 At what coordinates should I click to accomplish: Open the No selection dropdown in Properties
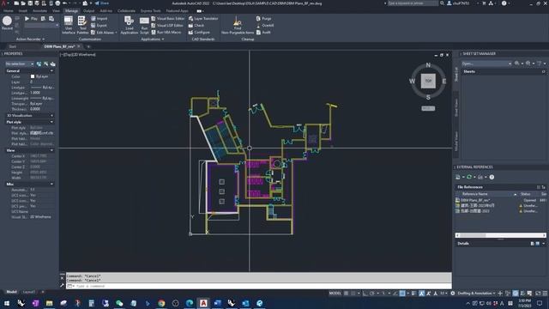point(20,64)
